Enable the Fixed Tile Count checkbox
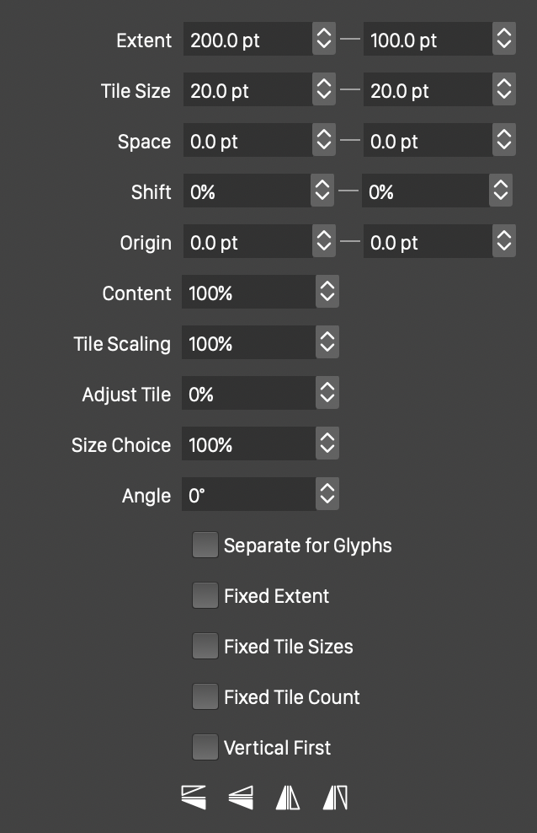 coord(205,696)
